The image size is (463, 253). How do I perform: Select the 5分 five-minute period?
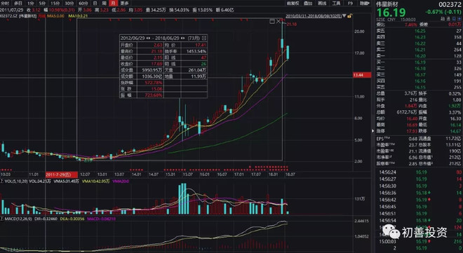[42, 4]
